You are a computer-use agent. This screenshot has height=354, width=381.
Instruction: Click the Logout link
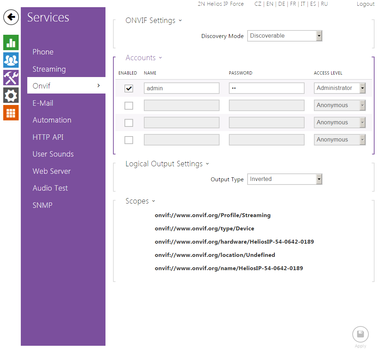tap(365, 4)
